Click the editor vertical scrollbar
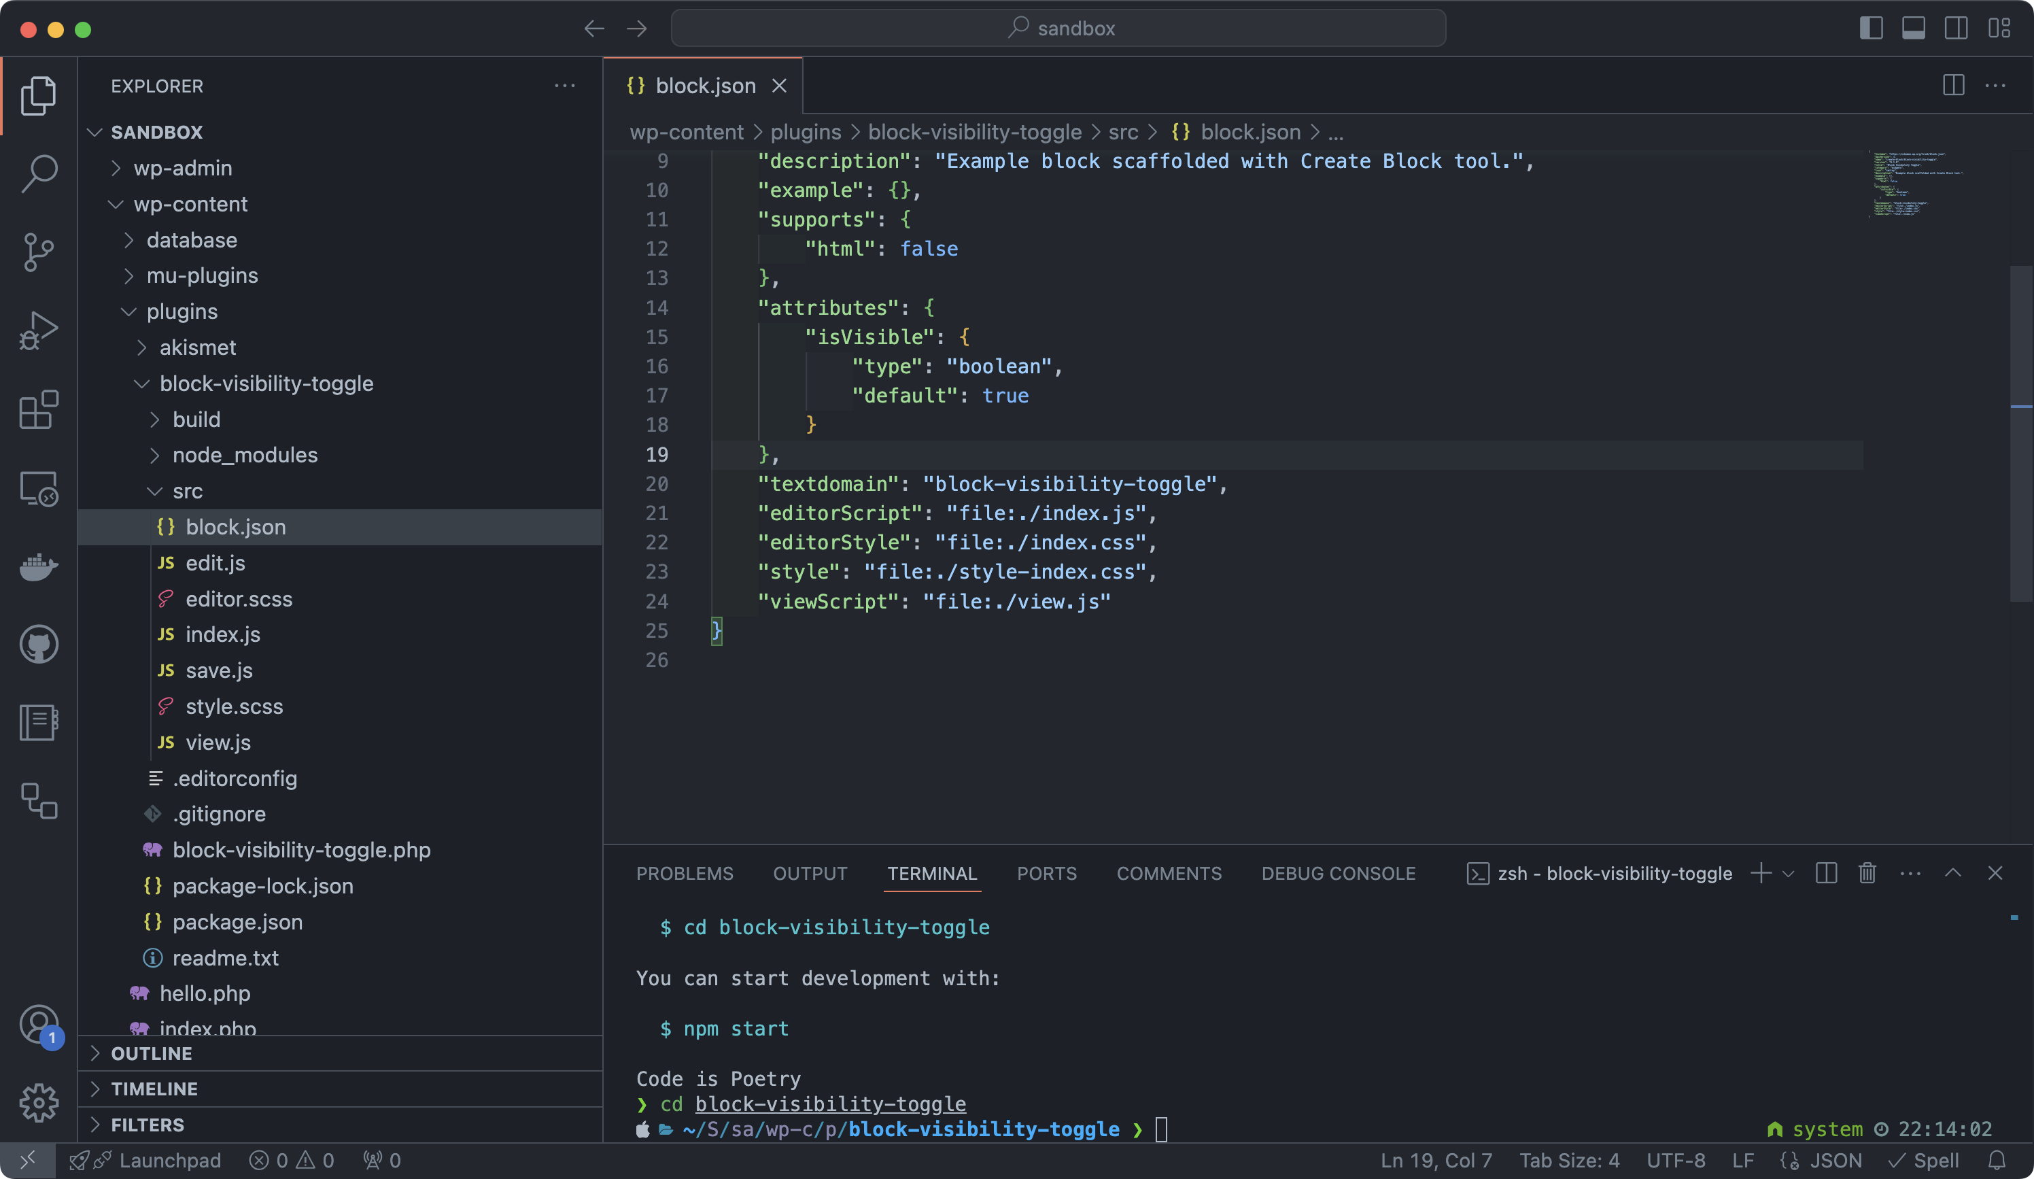The image size is (2034, 1179). [2021, 433]
